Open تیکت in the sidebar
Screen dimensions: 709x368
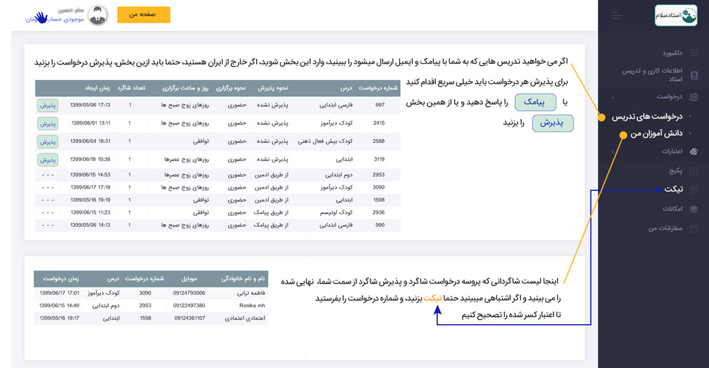click(x=674, y=189)
